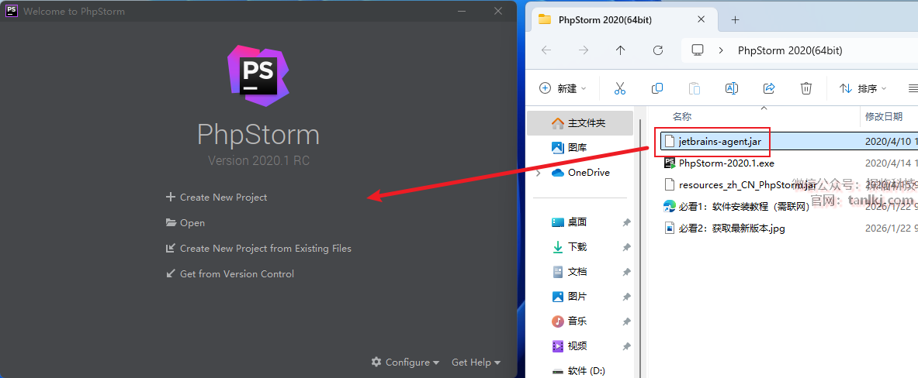Open 软件 (D:) drive in navigation pane
The height and width of the screenshot is (378, 918).
[x=580, y=371]
